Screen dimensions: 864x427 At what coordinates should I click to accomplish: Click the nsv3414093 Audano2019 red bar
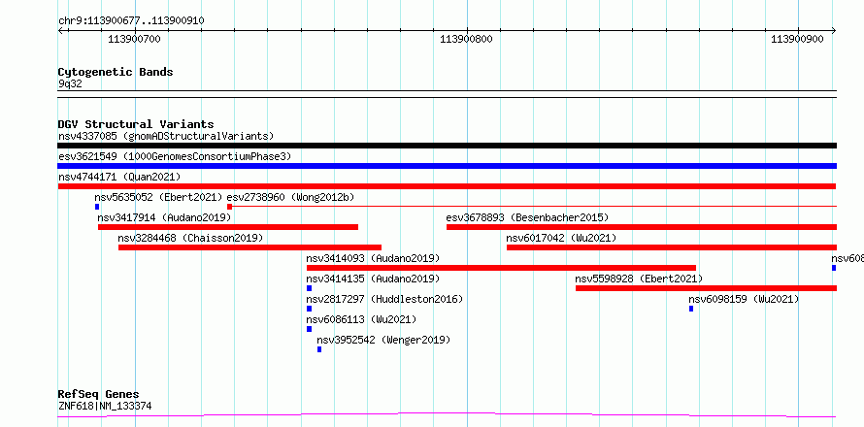(x=502, y=268)
